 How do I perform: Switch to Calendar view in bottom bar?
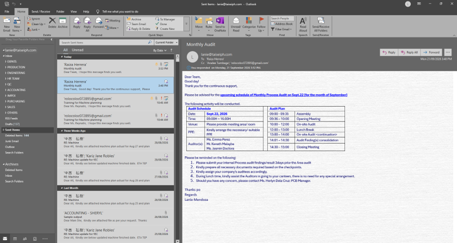point(15,238)
